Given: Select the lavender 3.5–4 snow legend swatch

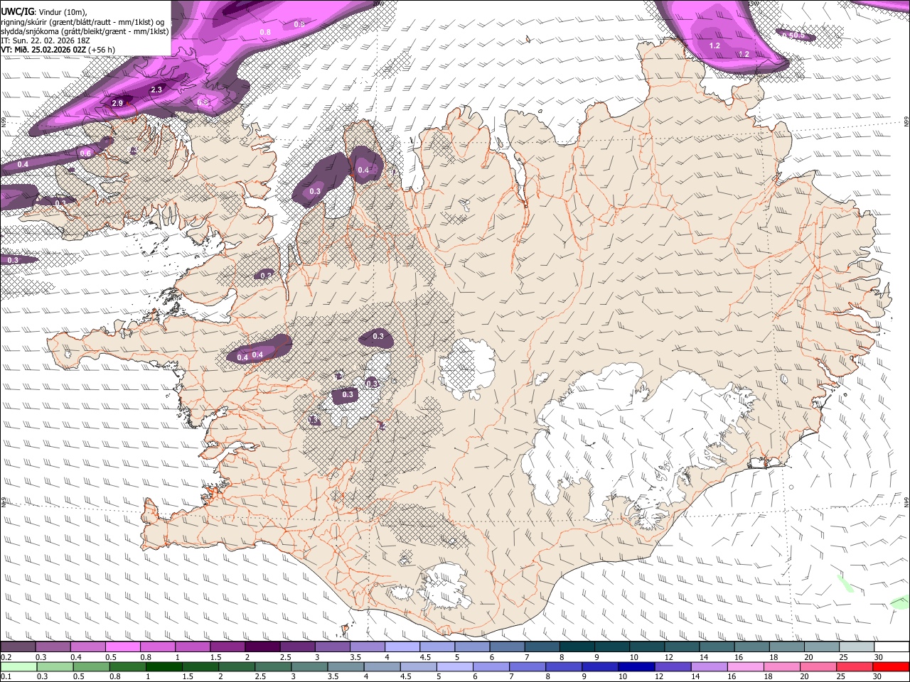Looking at the screenshot, I should click(368, 647).
